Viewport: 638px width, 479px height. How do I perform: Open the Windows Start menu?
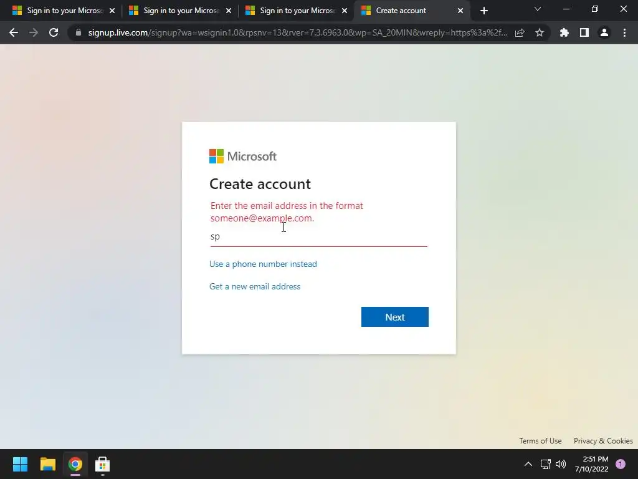click(x=20, y=464)
